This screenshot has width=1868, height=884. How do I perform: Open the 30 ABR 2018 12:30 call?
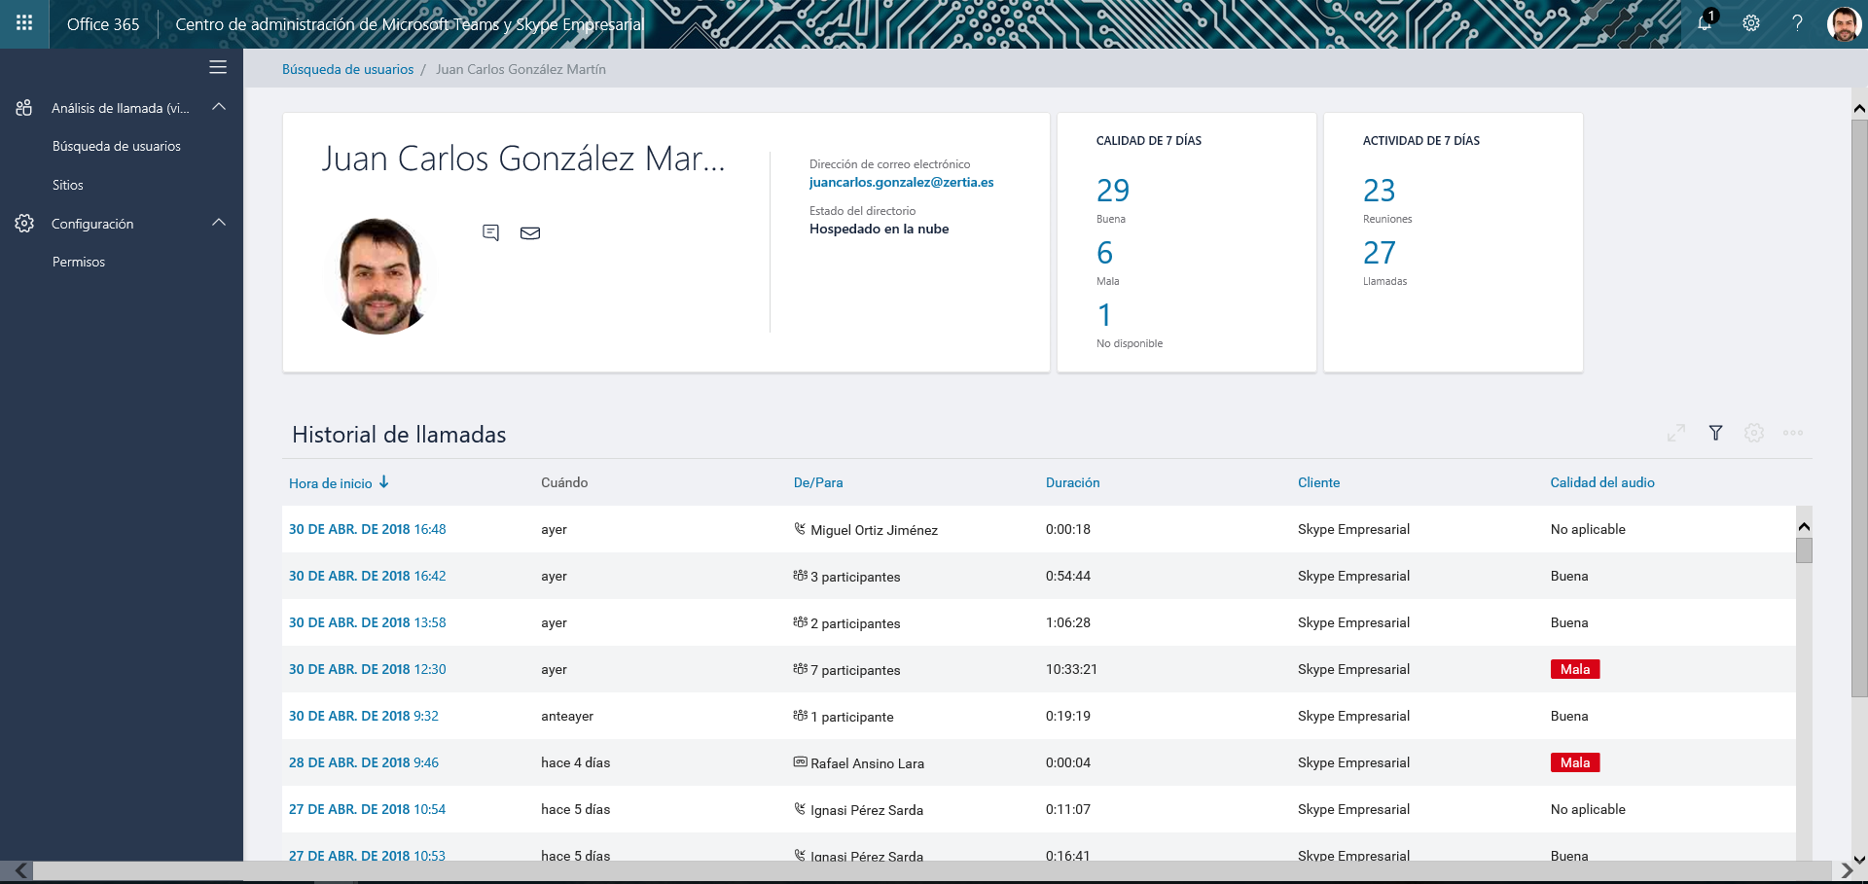pyautogui.click(x=367, y=669)
